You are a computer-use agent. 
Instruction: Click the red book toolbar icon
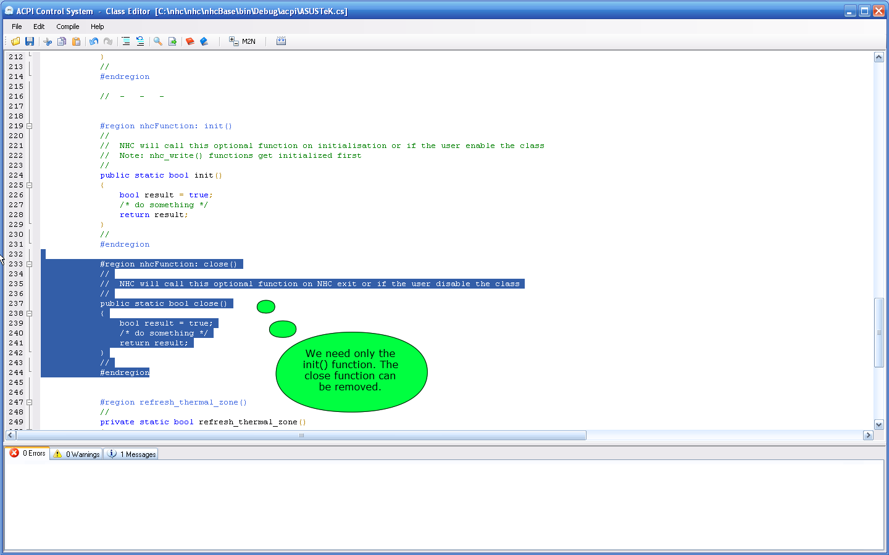(190, 41)
